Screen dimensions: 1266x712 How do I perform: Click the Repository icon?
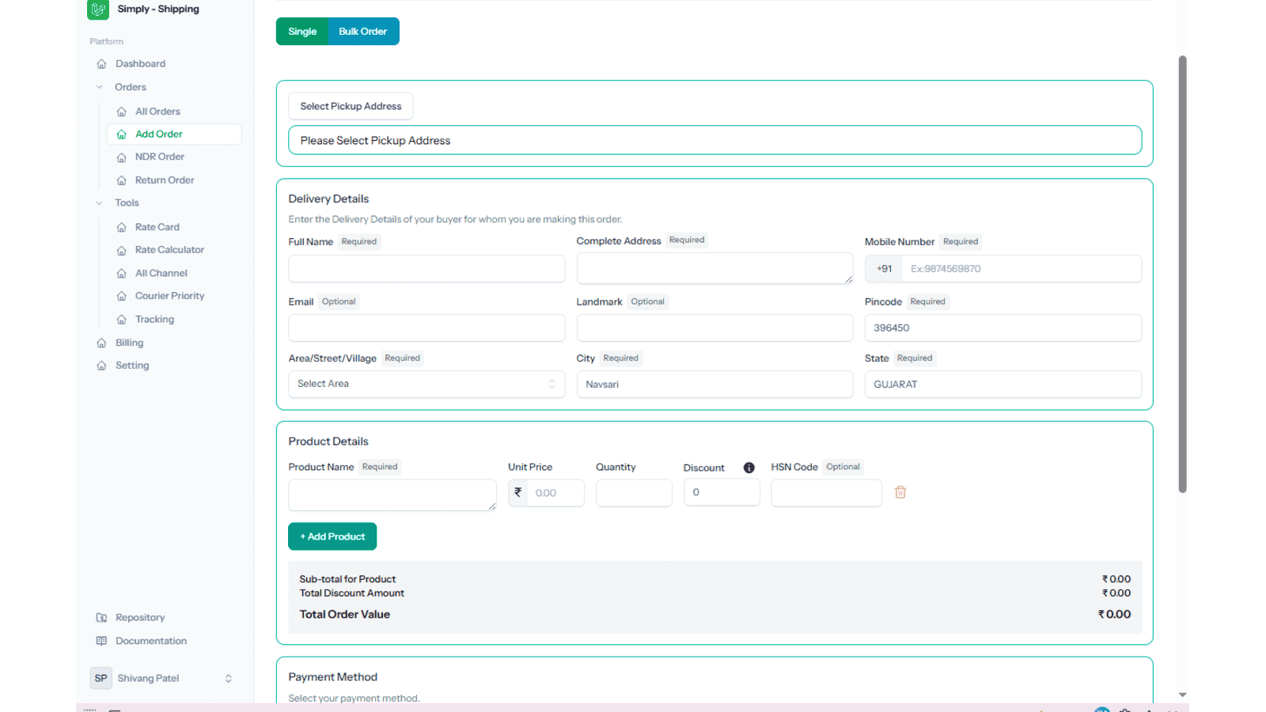point(101,618)
